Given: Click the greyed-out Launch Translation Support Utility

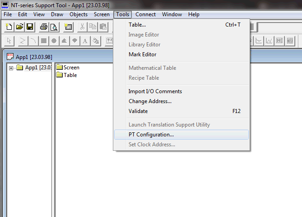Looking at the screenshot, I should (181, 125).
